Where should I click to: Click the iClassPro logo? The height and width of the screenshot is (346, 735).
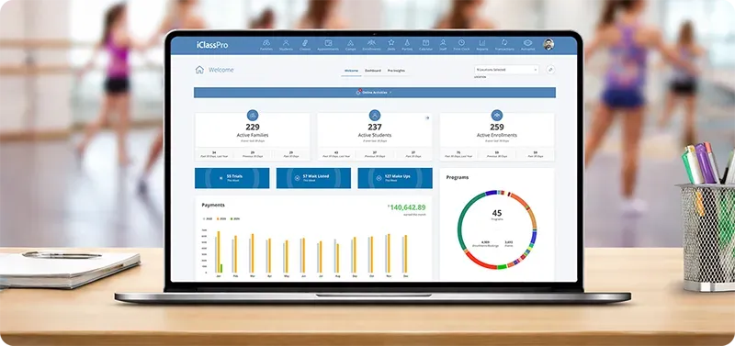pos(212,45)
